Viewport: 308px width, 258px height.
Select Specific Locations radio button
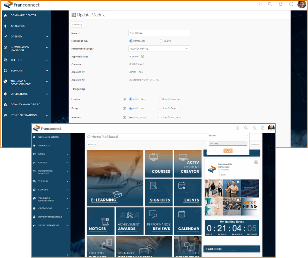click(160, 99)
